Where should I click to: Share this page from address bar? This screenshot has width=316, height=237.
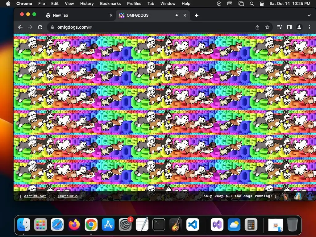[257, 27]
